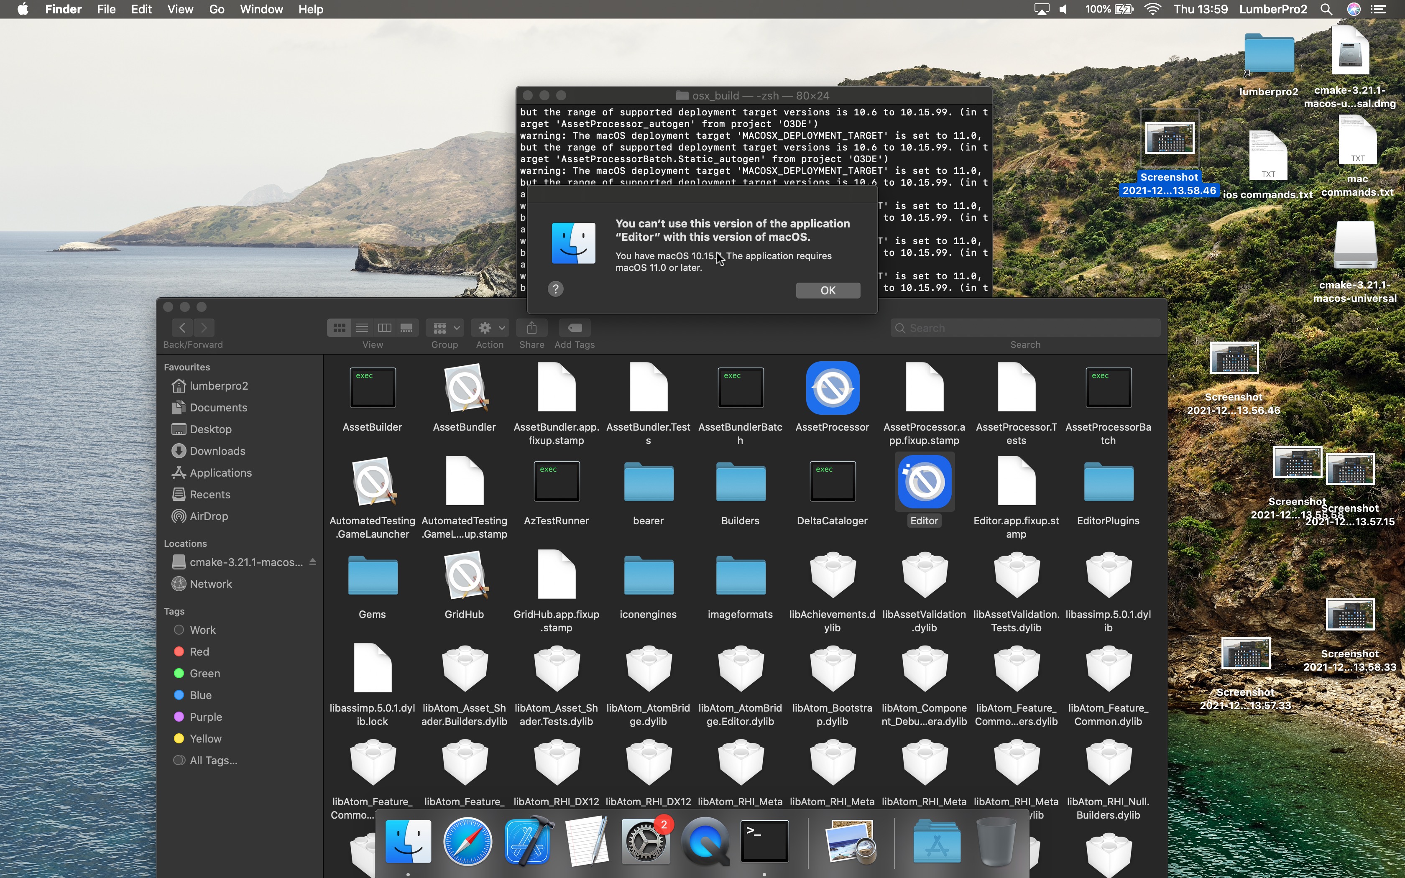Select the AssetBundler app icon
This screenshot has height=878, width=1405.
[x=465, y=388]
